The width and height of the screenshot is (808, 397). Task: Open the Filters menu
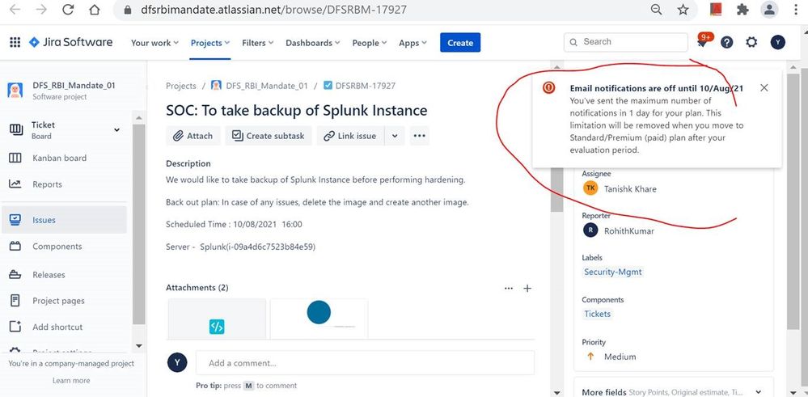(258, 43)
